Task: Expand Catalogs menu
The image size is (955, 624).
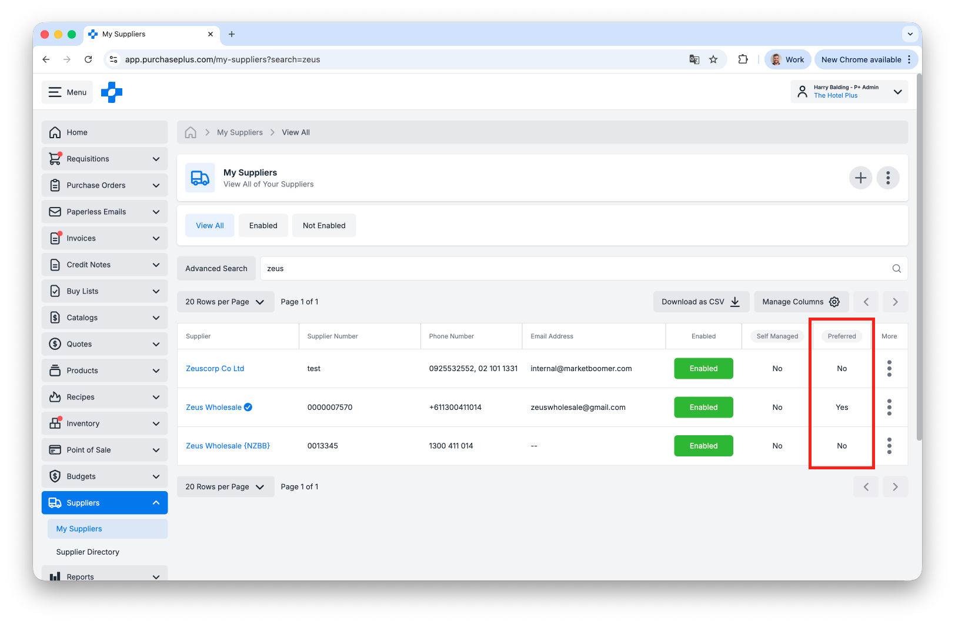Action: [105, 318]
